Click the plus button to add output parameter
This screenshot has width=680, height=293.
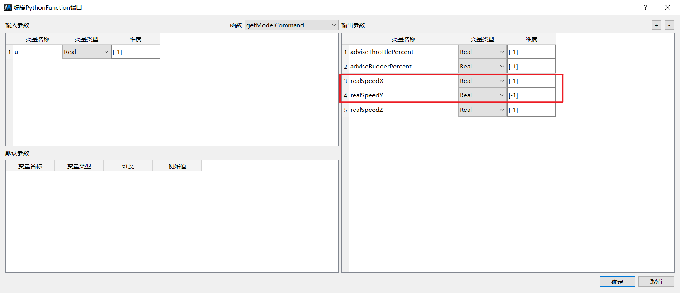point(656,25)
